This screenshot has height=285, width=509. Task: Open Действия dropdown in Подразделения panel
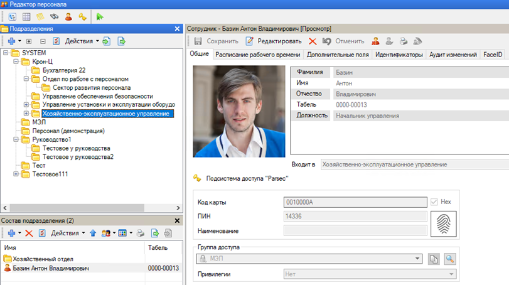(x=82, y=41)
